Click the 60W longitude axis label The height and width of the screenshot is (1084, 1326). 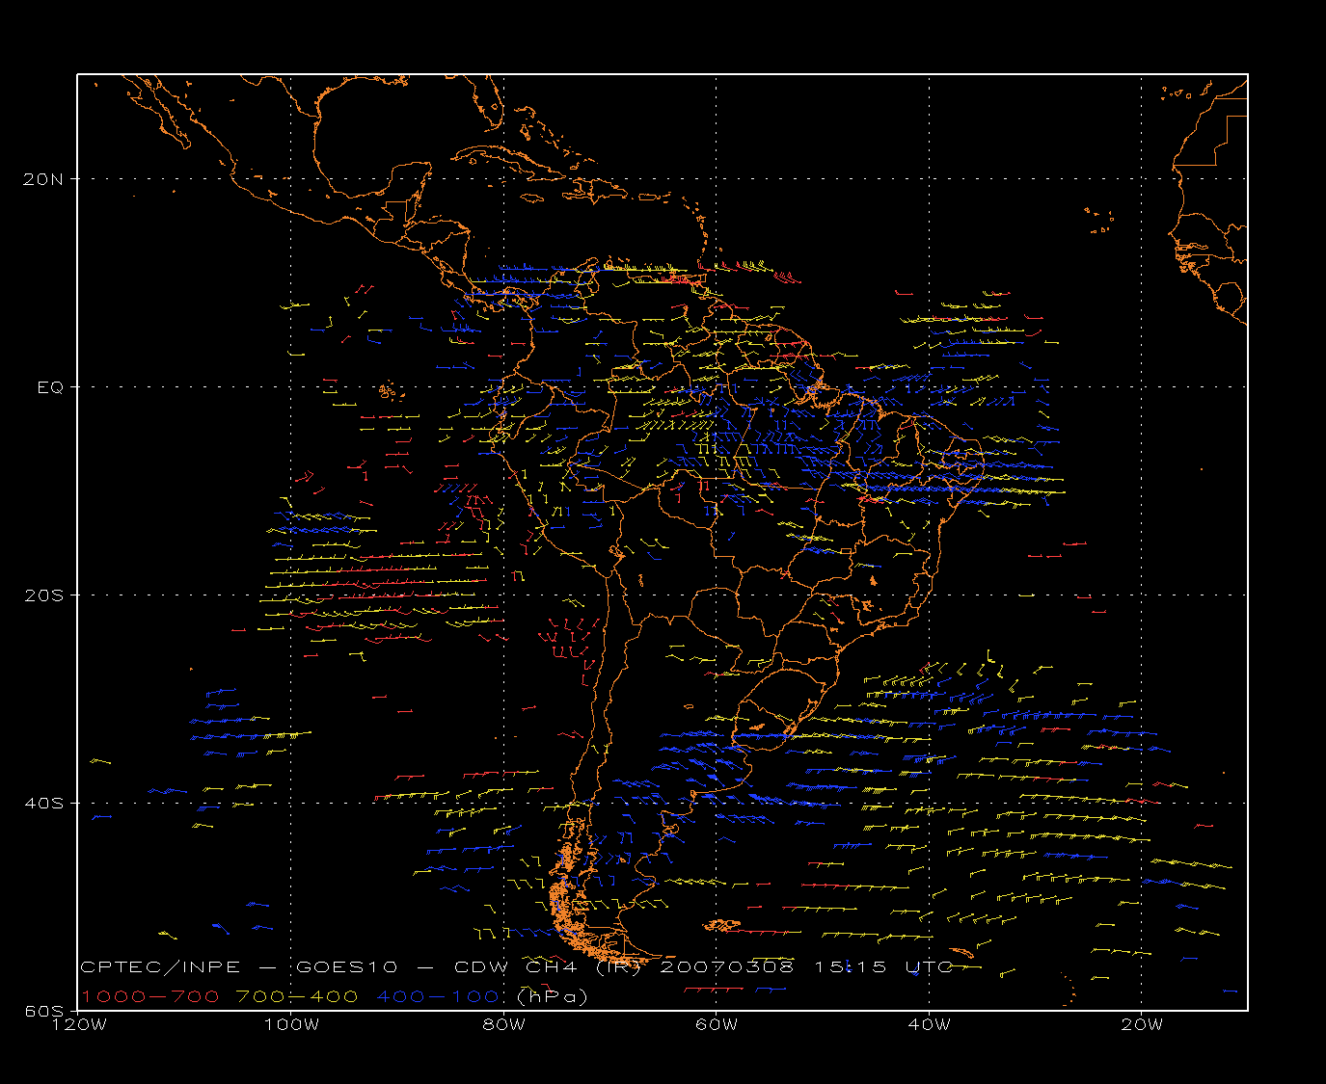[717, 1024]
